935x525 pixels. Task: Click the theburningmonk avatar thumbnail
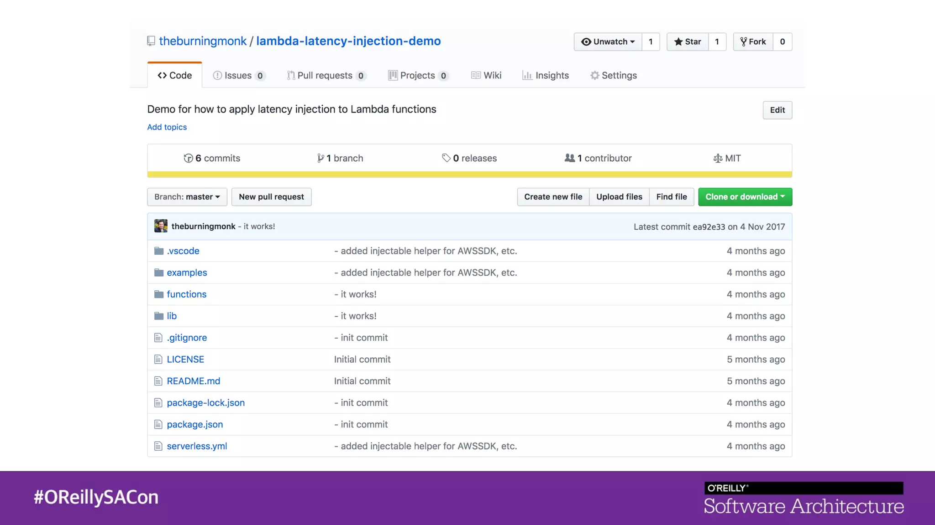161,226
